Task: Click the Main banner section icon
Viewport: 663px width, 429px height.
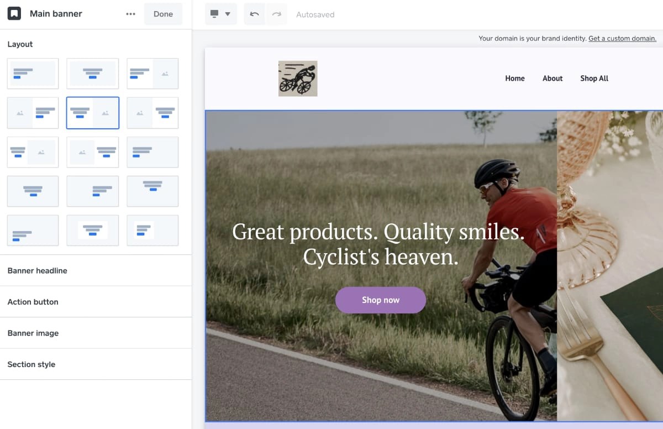Action: coord(13,13)
